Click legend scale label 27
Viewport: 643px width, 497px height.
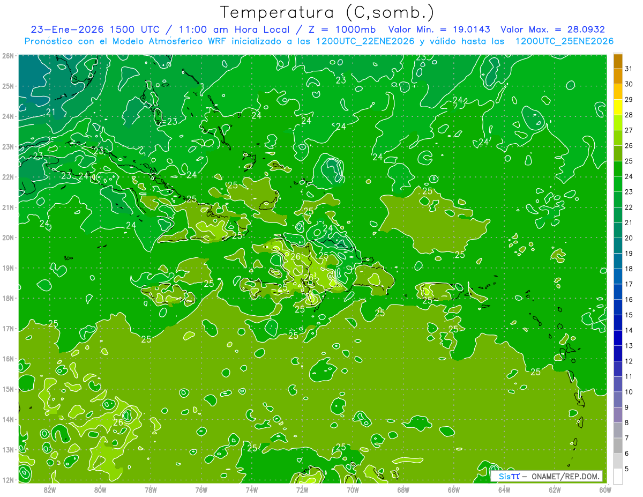[x=629, y=130]
